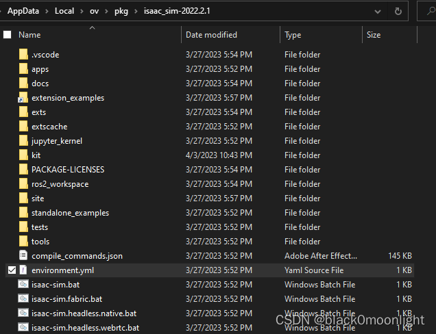Viewport: 436px width, 334px height.
Task: Select the PACKAGE-LICENSES folder name
Action: [x=68, y=170]
